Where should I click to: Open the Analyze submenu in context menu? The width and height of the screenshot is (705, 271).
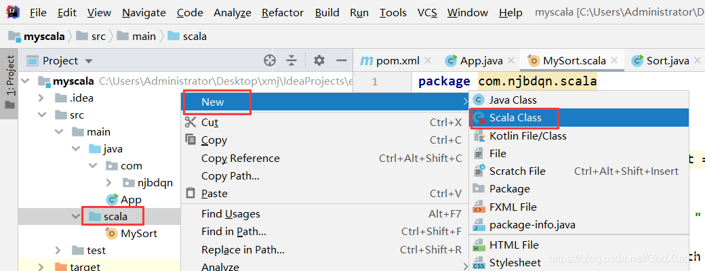325,266
